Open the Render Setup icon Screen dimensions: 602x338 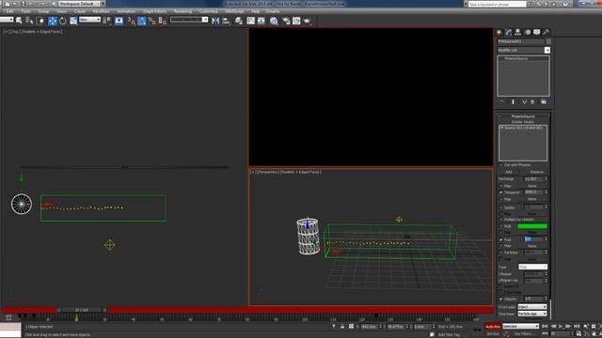tap(286, 21)
